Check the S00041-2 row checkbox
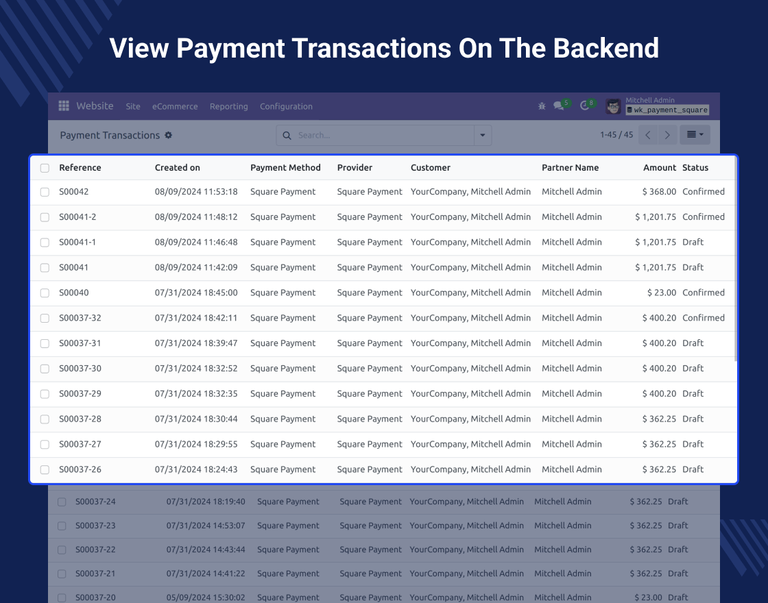Screen dimensions: 768x603 [45, 217]
